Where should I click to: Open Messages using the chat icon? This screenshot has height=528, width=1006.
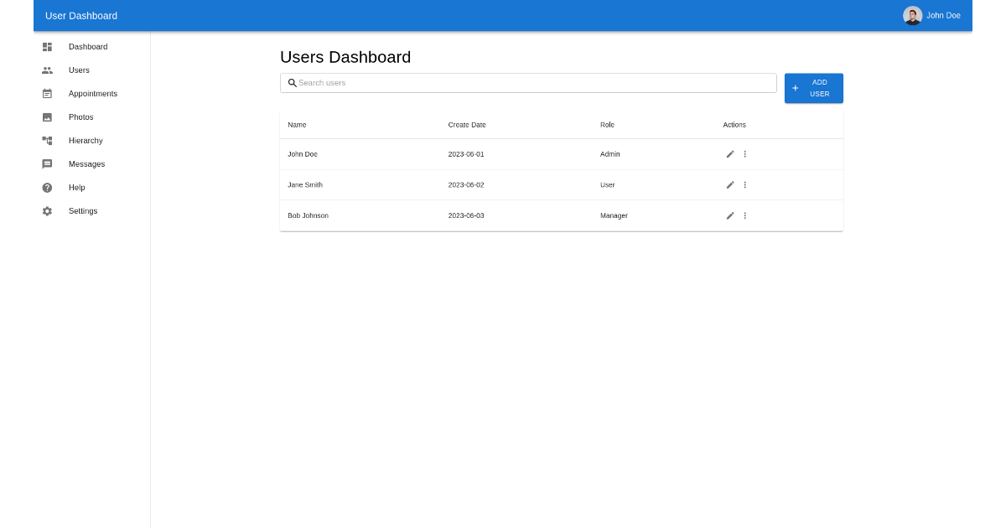(47, 164)
